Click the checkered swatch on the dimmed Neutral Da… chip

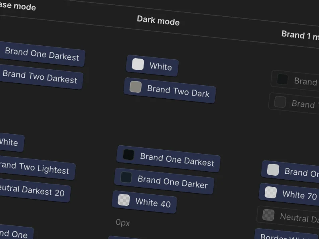(x=268, y=215)
